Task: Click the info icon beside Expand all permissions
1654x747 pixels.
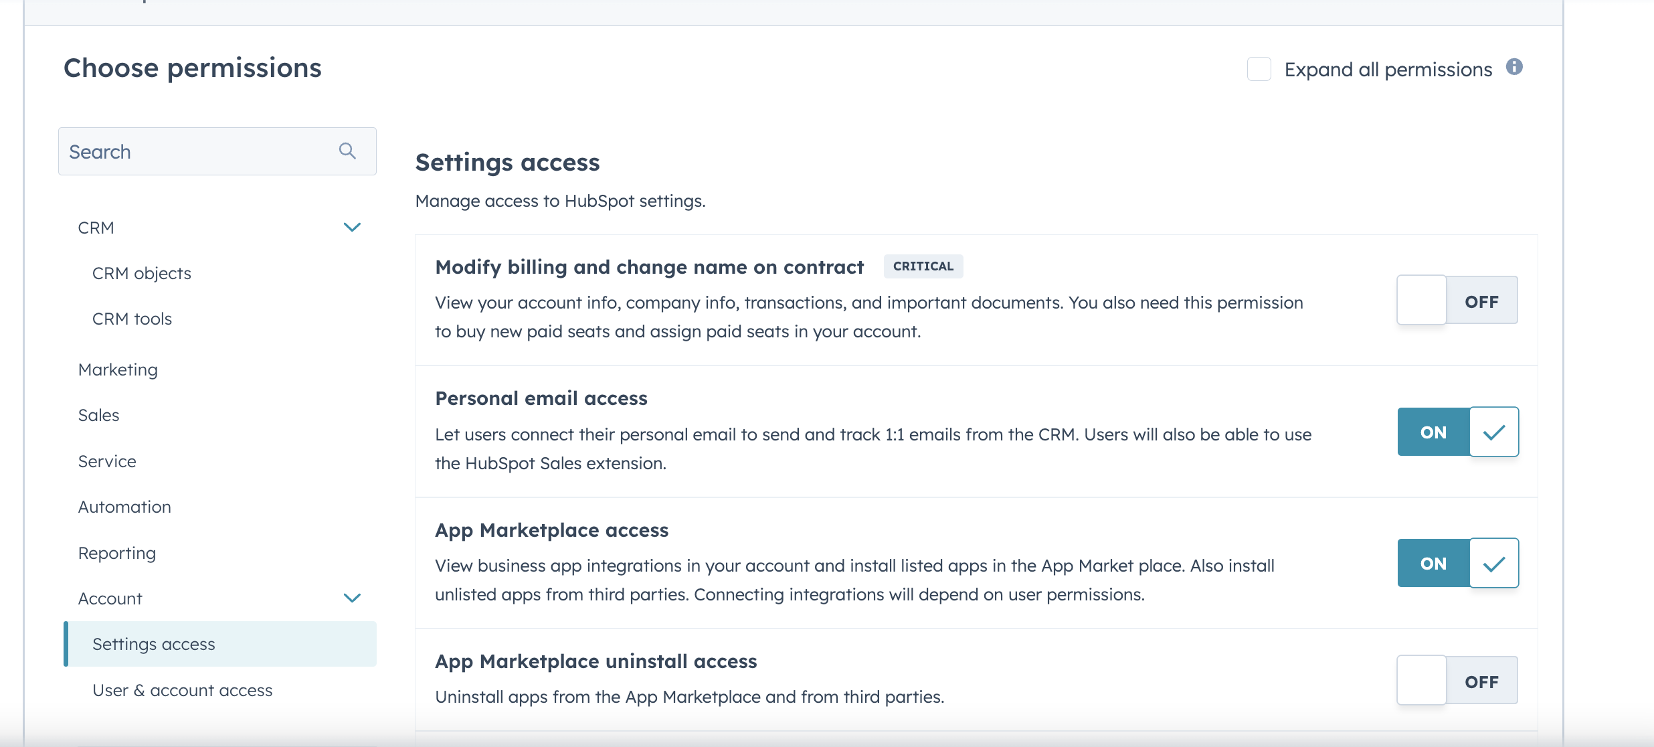Action: point(1514,67)
